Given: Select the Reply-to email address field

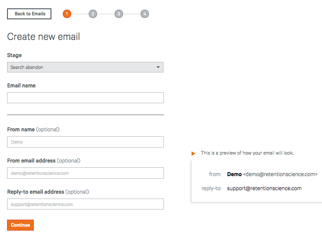Looking at the screenshot, I should (x=85, y=204).
